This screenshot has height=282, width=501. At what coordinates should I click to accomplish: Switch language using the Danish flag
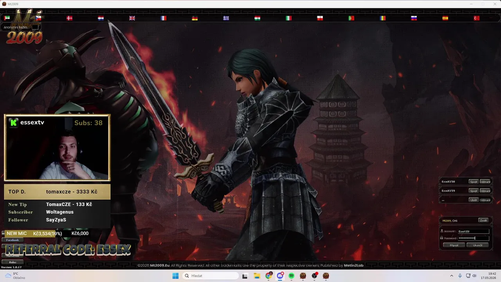coord(70,18)
